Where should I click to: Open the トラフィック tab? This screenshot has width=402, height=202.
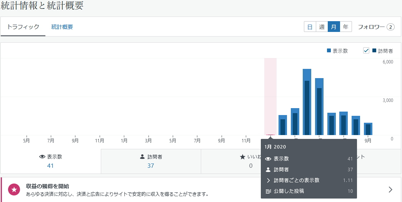click(23, 27)
